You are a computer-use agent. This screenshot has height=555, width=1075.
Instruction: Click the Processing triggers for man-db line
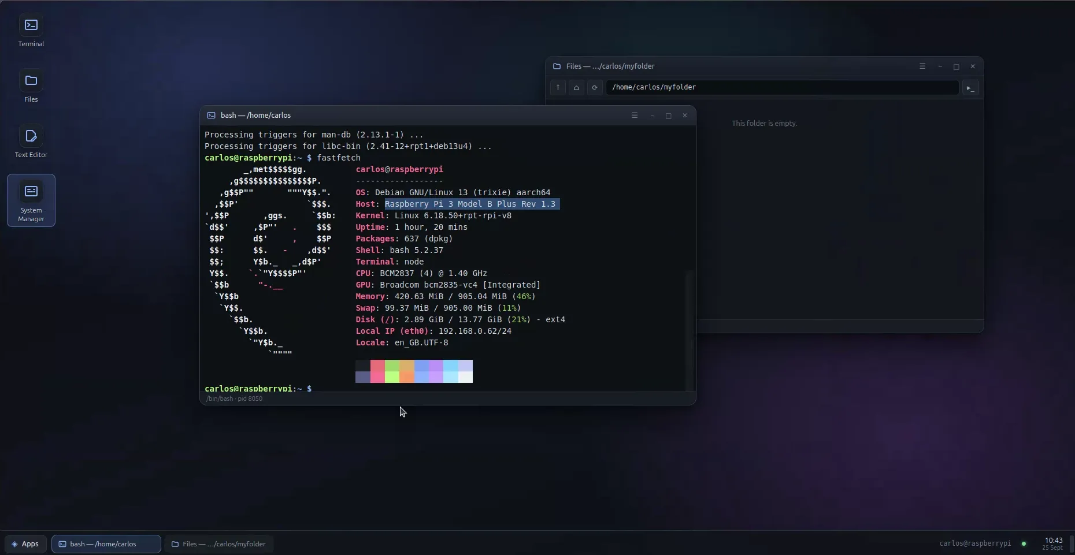click(314, 135)
